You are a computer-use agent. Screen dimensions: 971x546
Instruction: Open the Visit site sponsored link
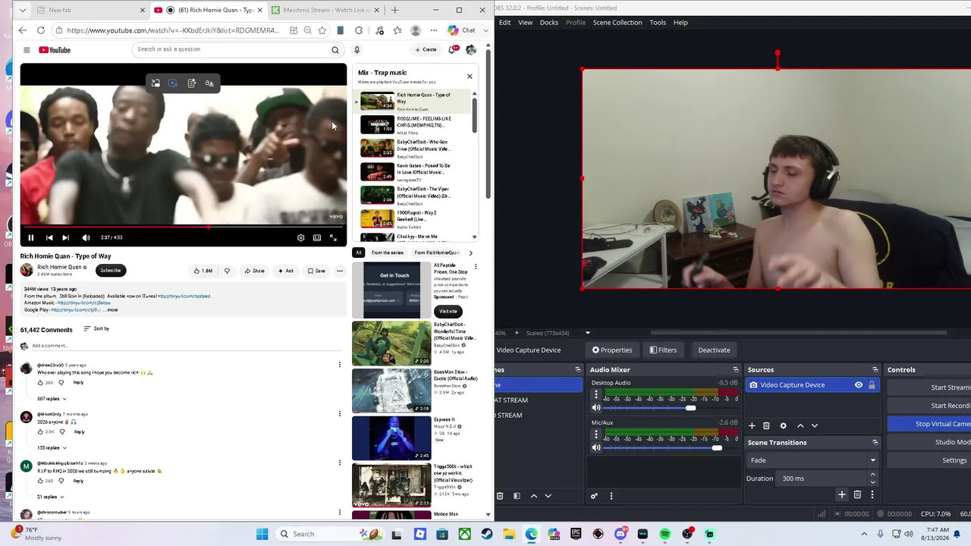(448, 311)
